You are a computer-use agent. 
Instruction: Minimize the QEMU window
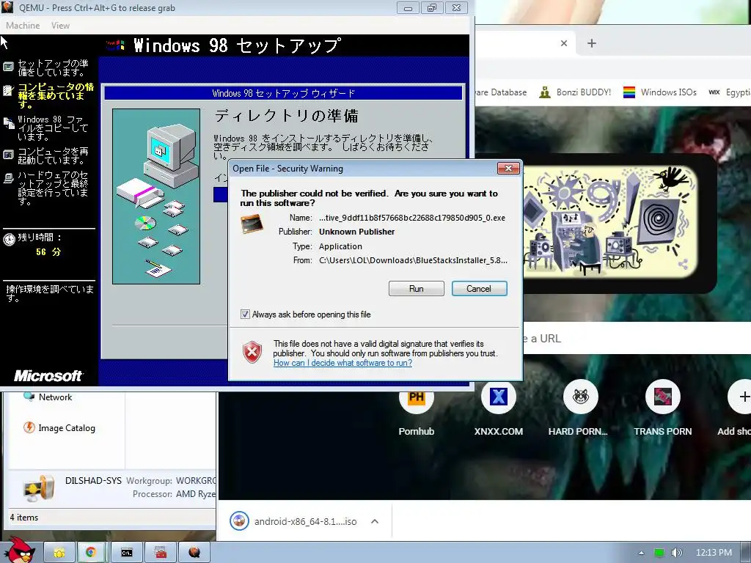coord(408,8)
